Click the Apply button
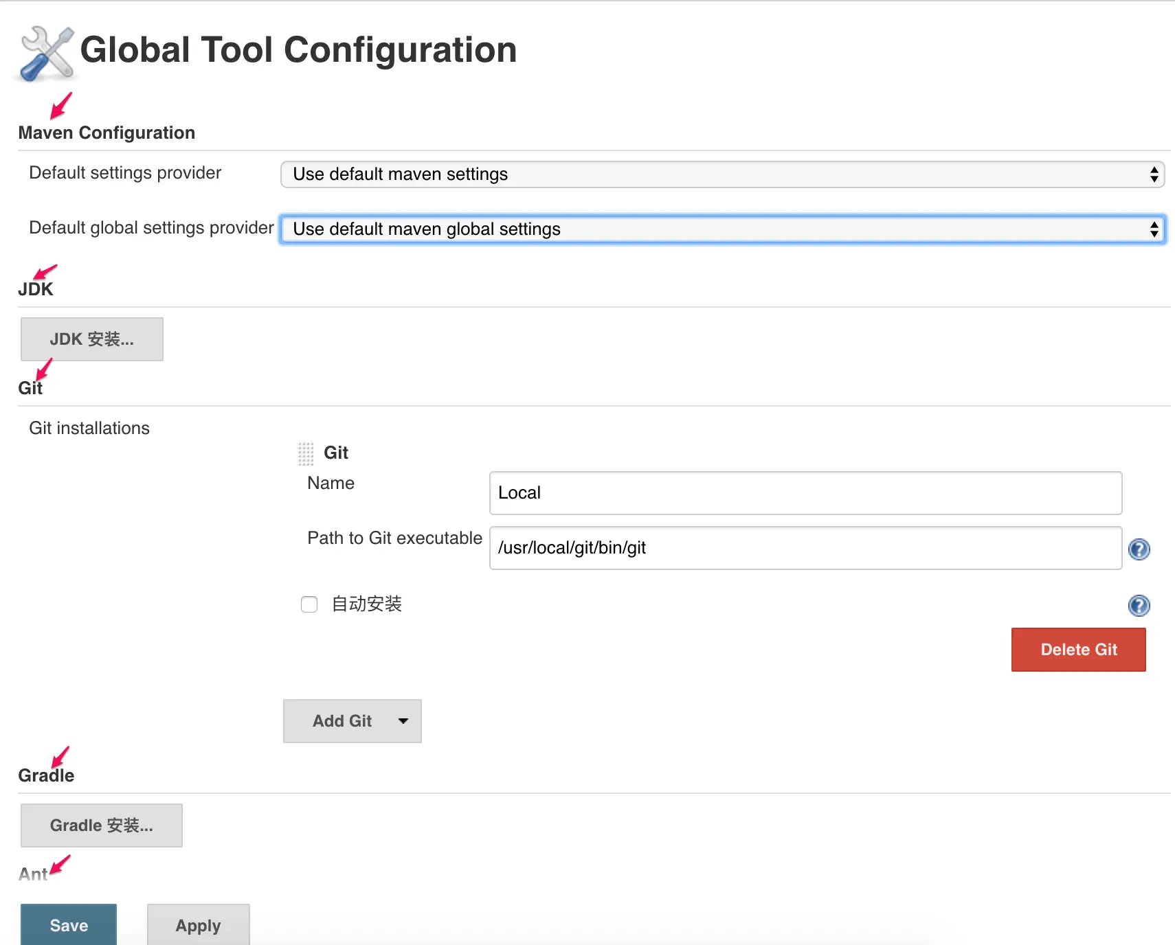The image size is (1175, 945). 198,925
